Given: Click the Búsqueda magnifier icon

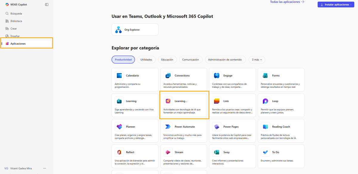Looking at the screenshot, I should [x=7, y=14].
